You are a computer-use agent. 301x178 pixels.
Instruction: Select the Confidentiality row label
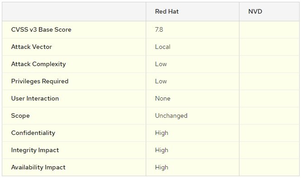pos(33,133)
